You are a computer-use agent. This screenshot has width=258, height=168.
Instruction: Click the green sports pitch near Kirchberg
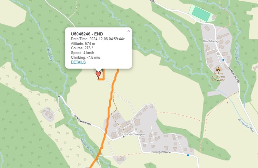(x=201, y=14)
